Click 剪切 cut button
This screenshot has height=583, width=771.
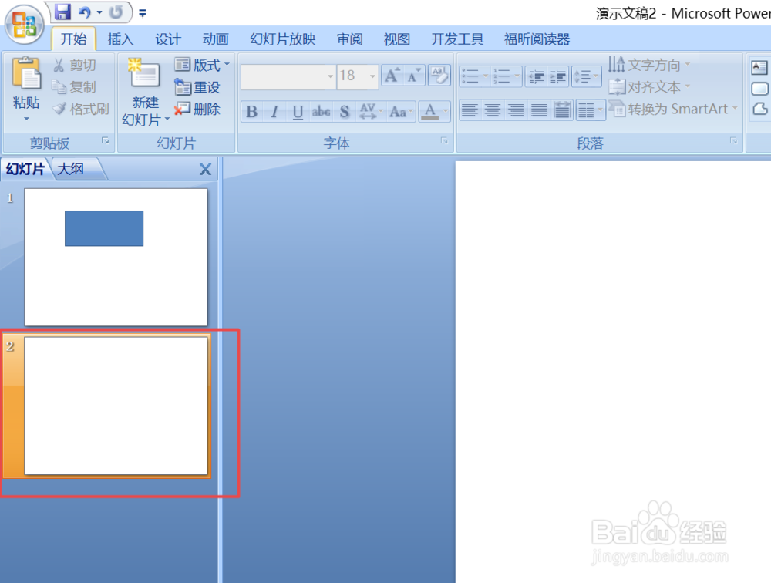(x=74, y=65)
